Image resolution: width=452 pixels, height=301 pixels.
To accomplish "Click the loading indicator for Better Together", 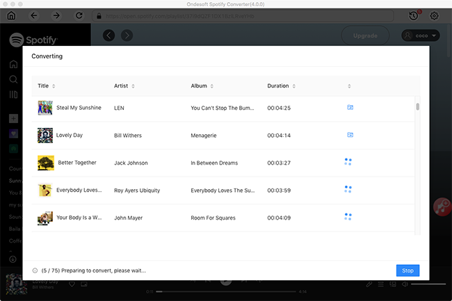I will tap(348, 162).
